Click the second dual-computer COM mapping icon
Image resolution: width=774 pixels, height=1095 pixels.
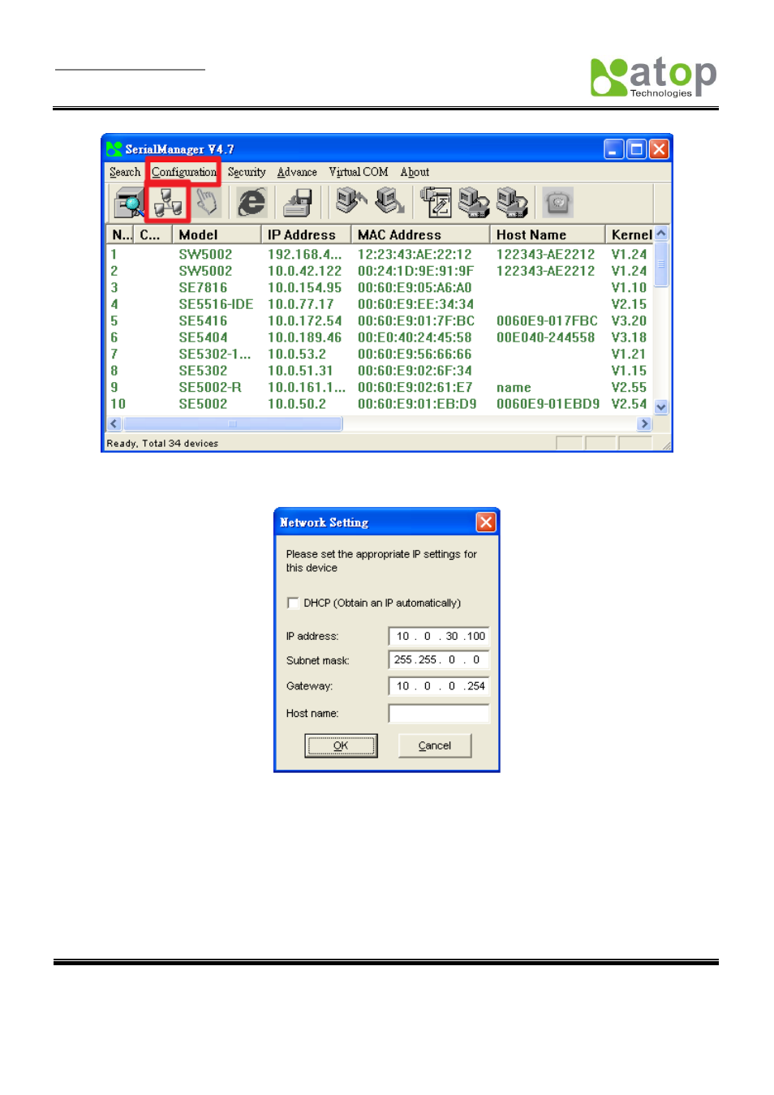[x=512, y=202]
